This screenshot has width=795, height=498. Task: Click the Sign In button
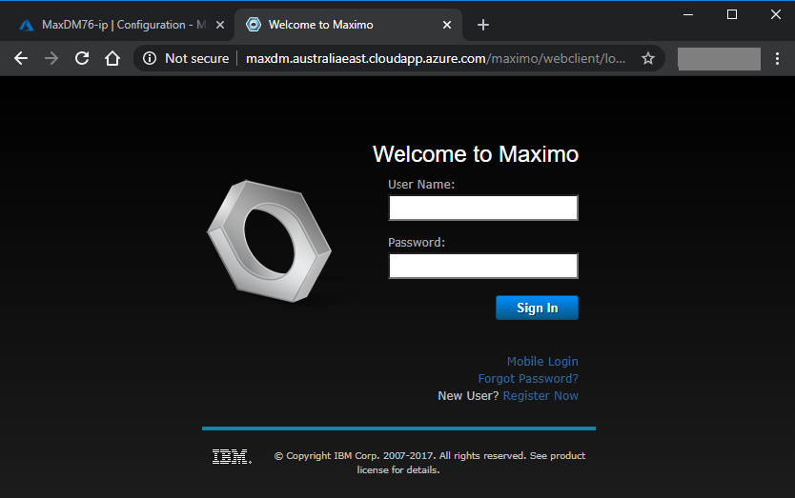[x=537, y=308]
